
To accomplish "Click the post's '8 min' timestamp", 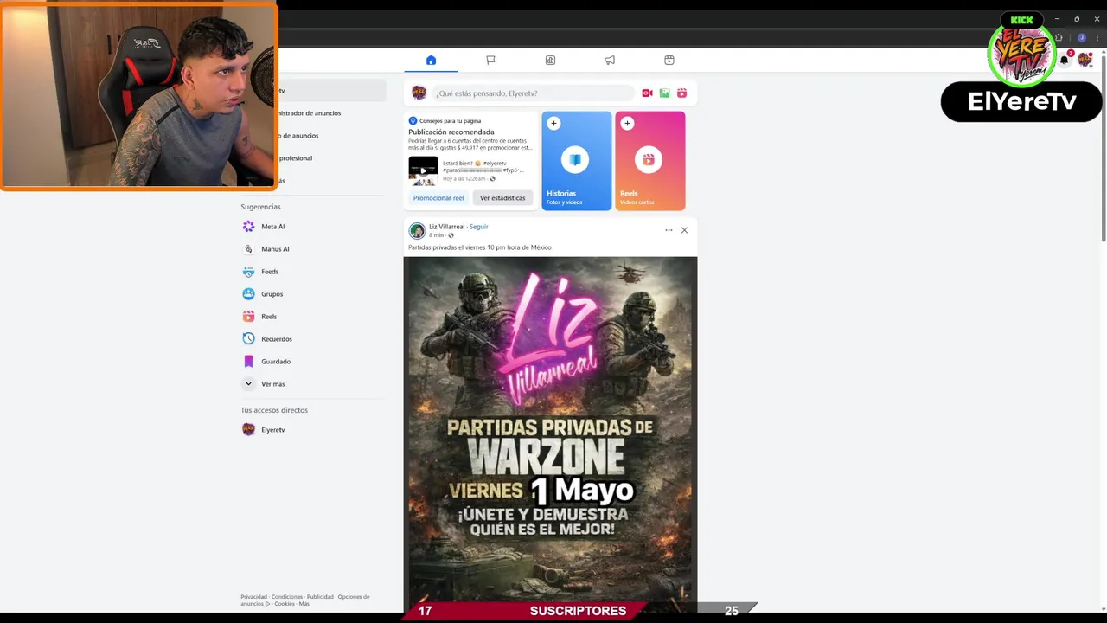I will click(436, 235).
